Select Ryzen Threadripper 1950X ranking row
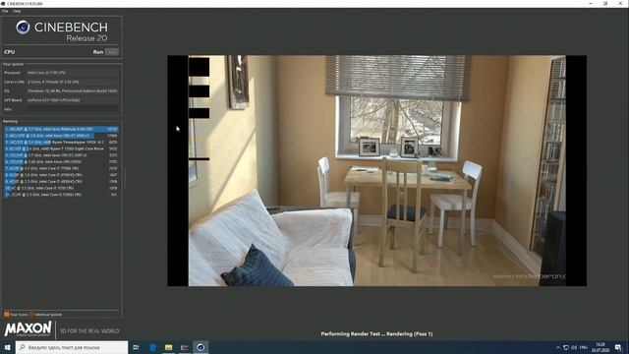Screen dimensions: 629x354 click(x=61, y=142)
